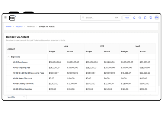Screen dimensions: 163x116
Task: Select the 4006 Office Supplies row
Action: pyautogui.click(x=81, y=89)
